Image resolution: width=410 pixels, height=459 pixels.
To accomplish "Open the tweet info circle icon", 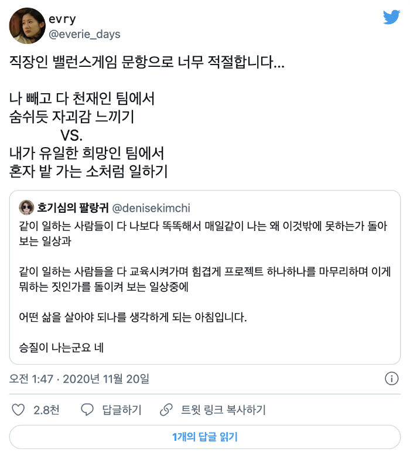I will point(392,379).
